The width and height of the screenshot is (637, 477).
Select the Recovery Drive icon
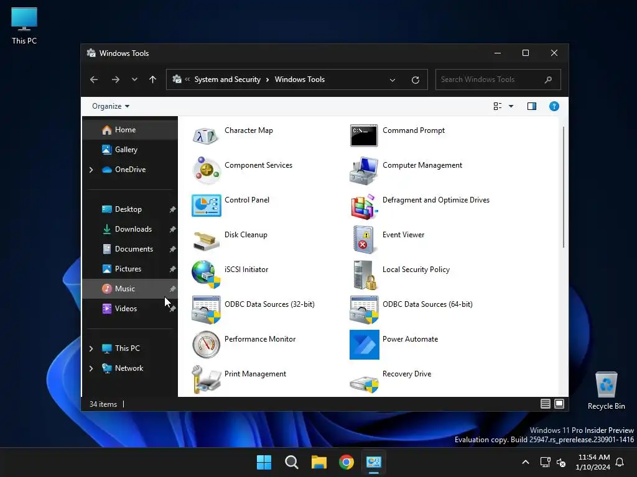(x=363, y=383)
